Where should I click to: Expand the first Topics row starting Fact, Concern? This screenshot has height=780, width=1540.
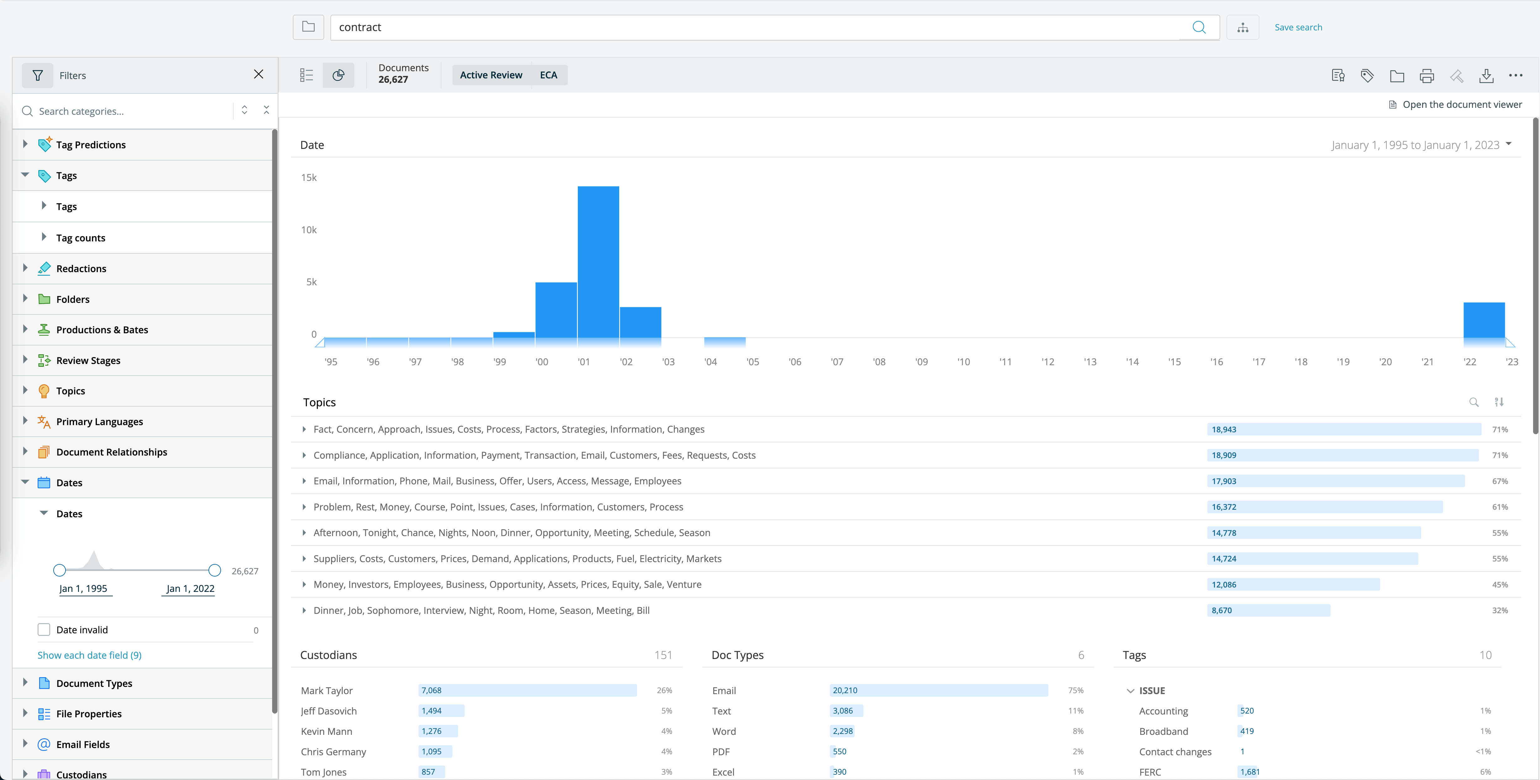304,429
